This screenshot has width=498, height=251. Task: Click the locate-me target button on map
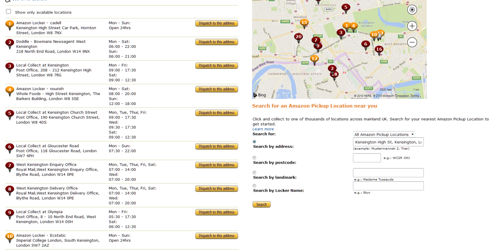point(412,10)
